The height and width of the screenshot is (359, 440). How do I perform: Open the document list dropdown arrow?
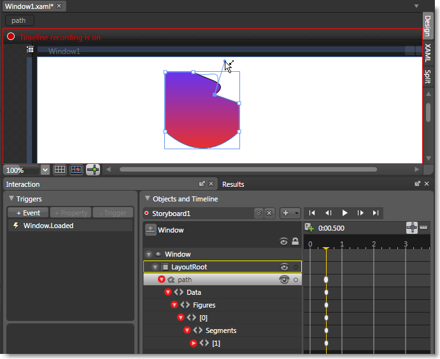point(416,6)
